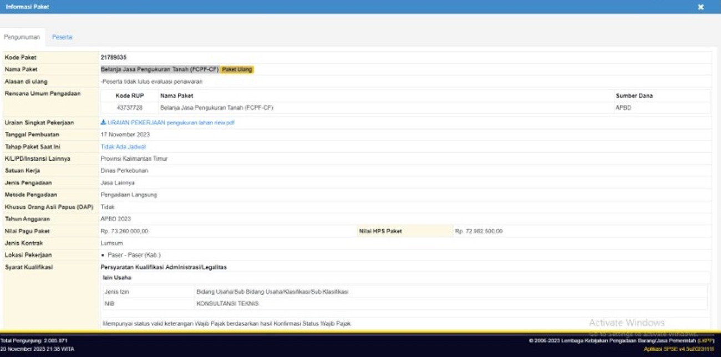The width and height of the screenshot is (721, 357).
Task: Switch to the Peserta tab
Action: [x=62, y=37]
